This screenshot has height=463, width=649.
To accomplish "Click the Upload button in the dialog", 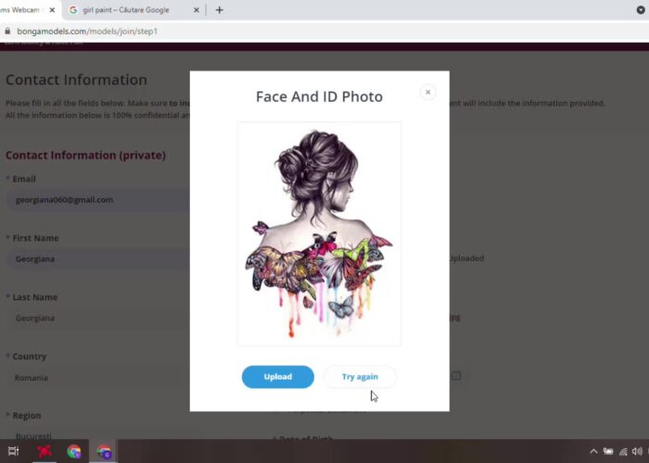I will (x=278, y=377).
